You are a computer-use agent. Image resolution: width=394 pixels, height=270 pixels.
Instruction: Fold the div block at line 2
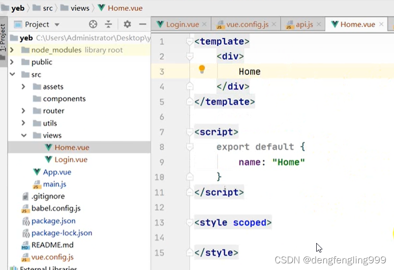(x=190, y=57)
